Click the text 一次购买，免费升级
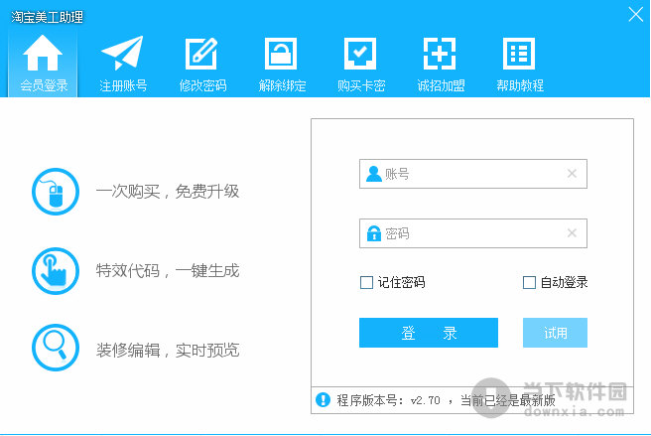Image resolution: width=651 pixels, height=436 pixels. pyautogui.click(x=168, y=192)
